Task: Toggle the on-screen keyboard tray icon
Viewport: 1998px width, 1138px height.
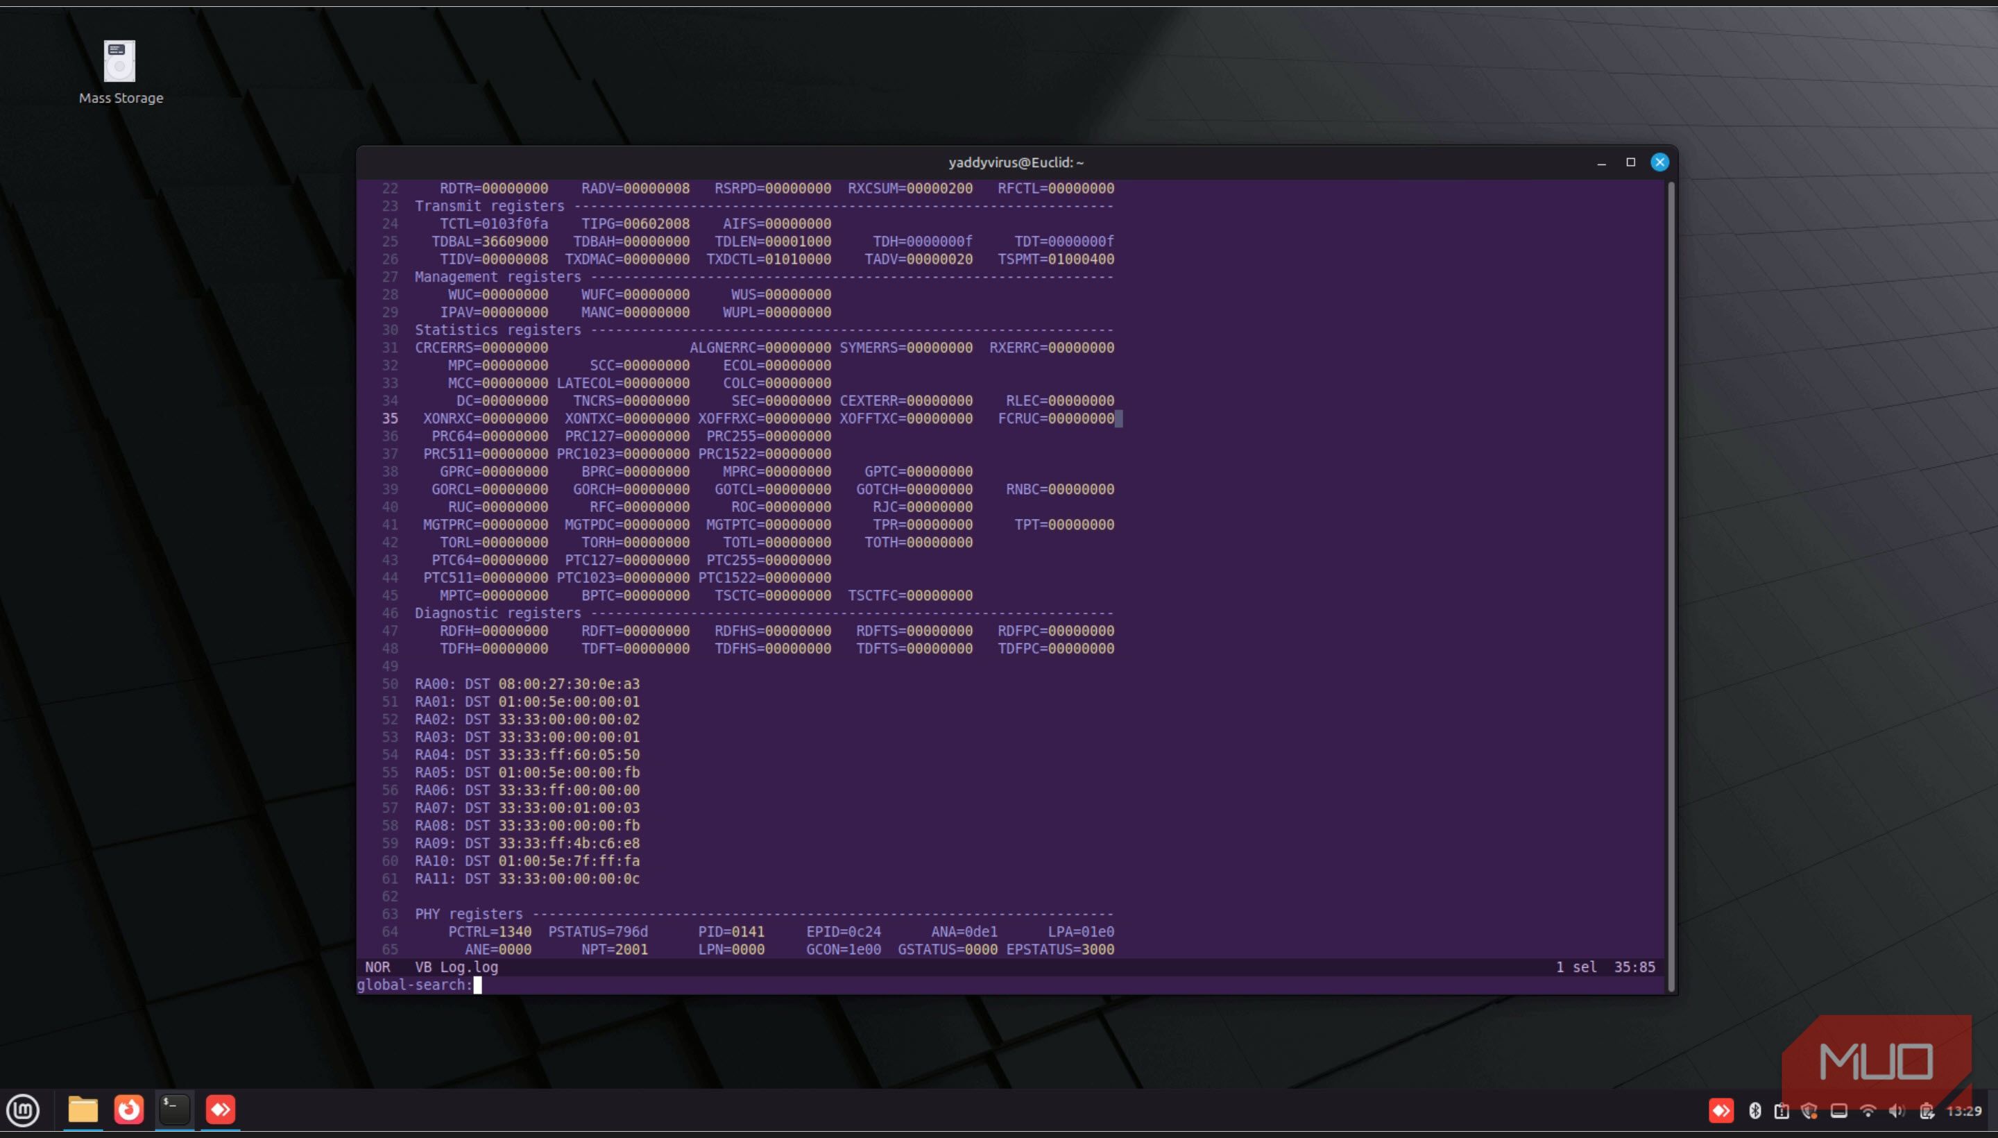Action: [1838, 1111]
